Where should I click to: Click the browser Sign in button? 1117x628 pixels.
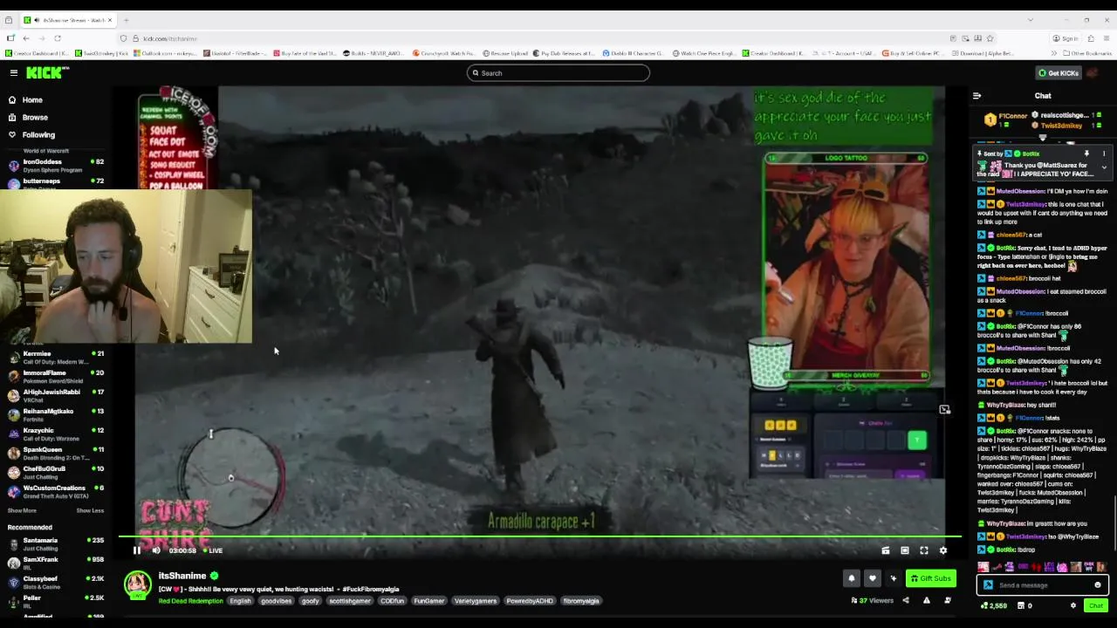pos(1066,38)
